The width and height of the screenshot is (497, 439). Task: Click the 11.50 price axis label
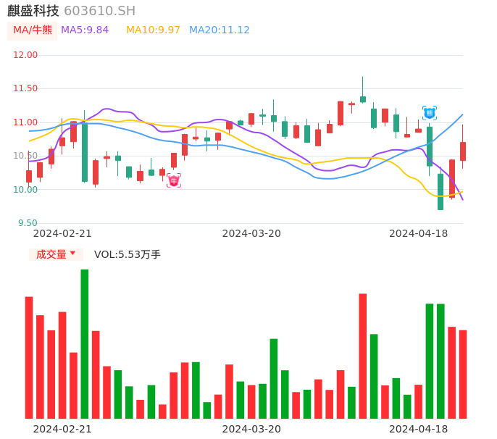click(25, 88)
